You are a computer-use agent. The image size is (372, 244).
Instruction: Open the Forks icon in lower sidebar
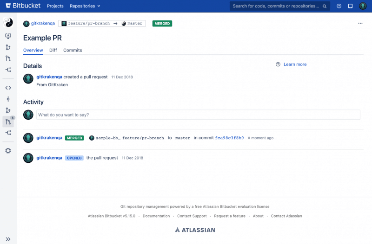tap(8, 133)
